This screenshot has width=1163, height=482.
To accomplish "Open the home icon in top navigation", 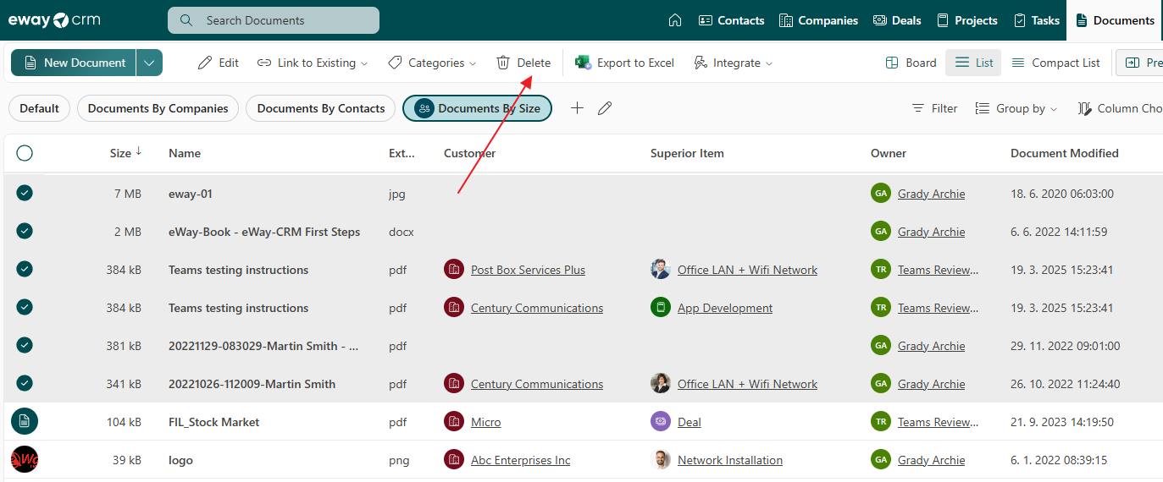I will tap(675, 20).
